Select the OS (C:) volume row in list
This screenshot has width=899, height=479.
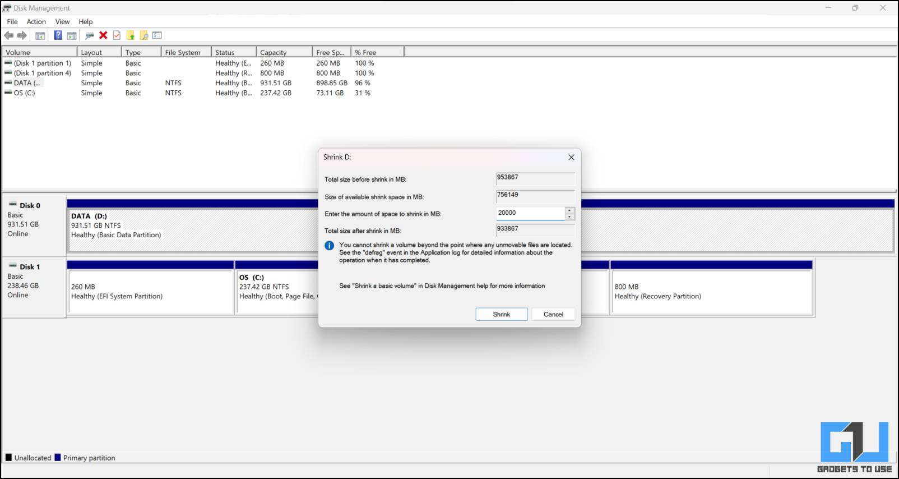[203, 93]
